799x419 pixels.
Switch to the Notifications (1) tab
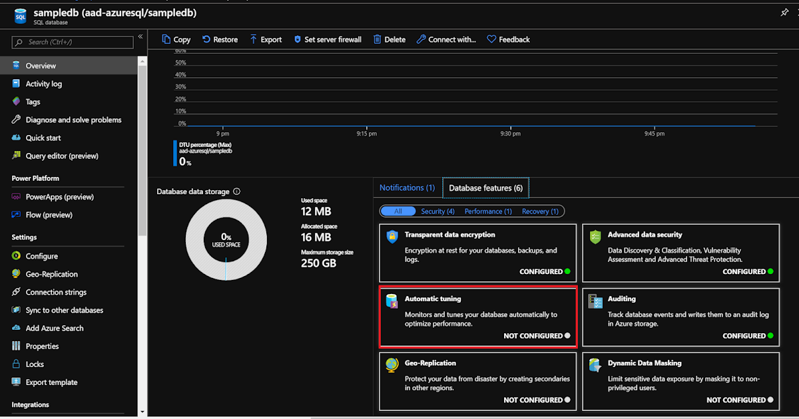pos(407,188)
